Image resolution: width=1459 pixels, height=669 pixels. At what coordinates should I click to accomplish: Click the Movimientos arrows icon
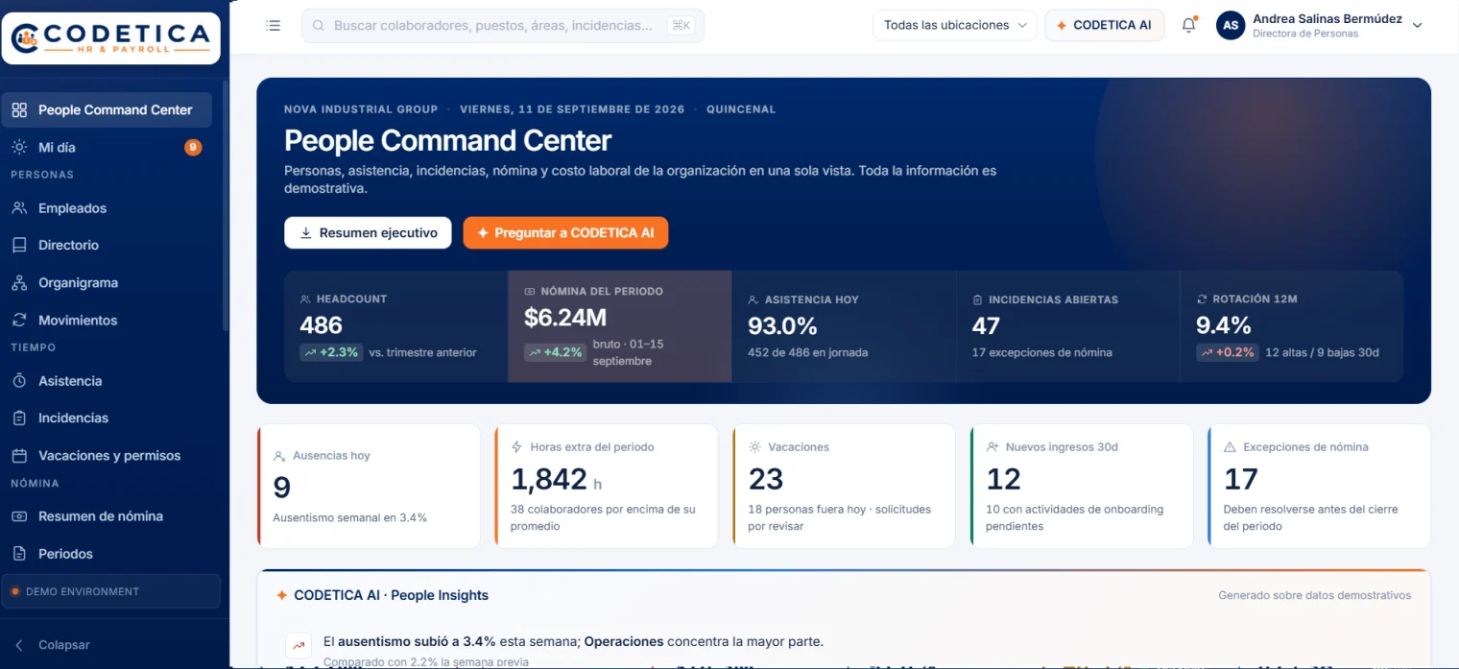[19, 321]
